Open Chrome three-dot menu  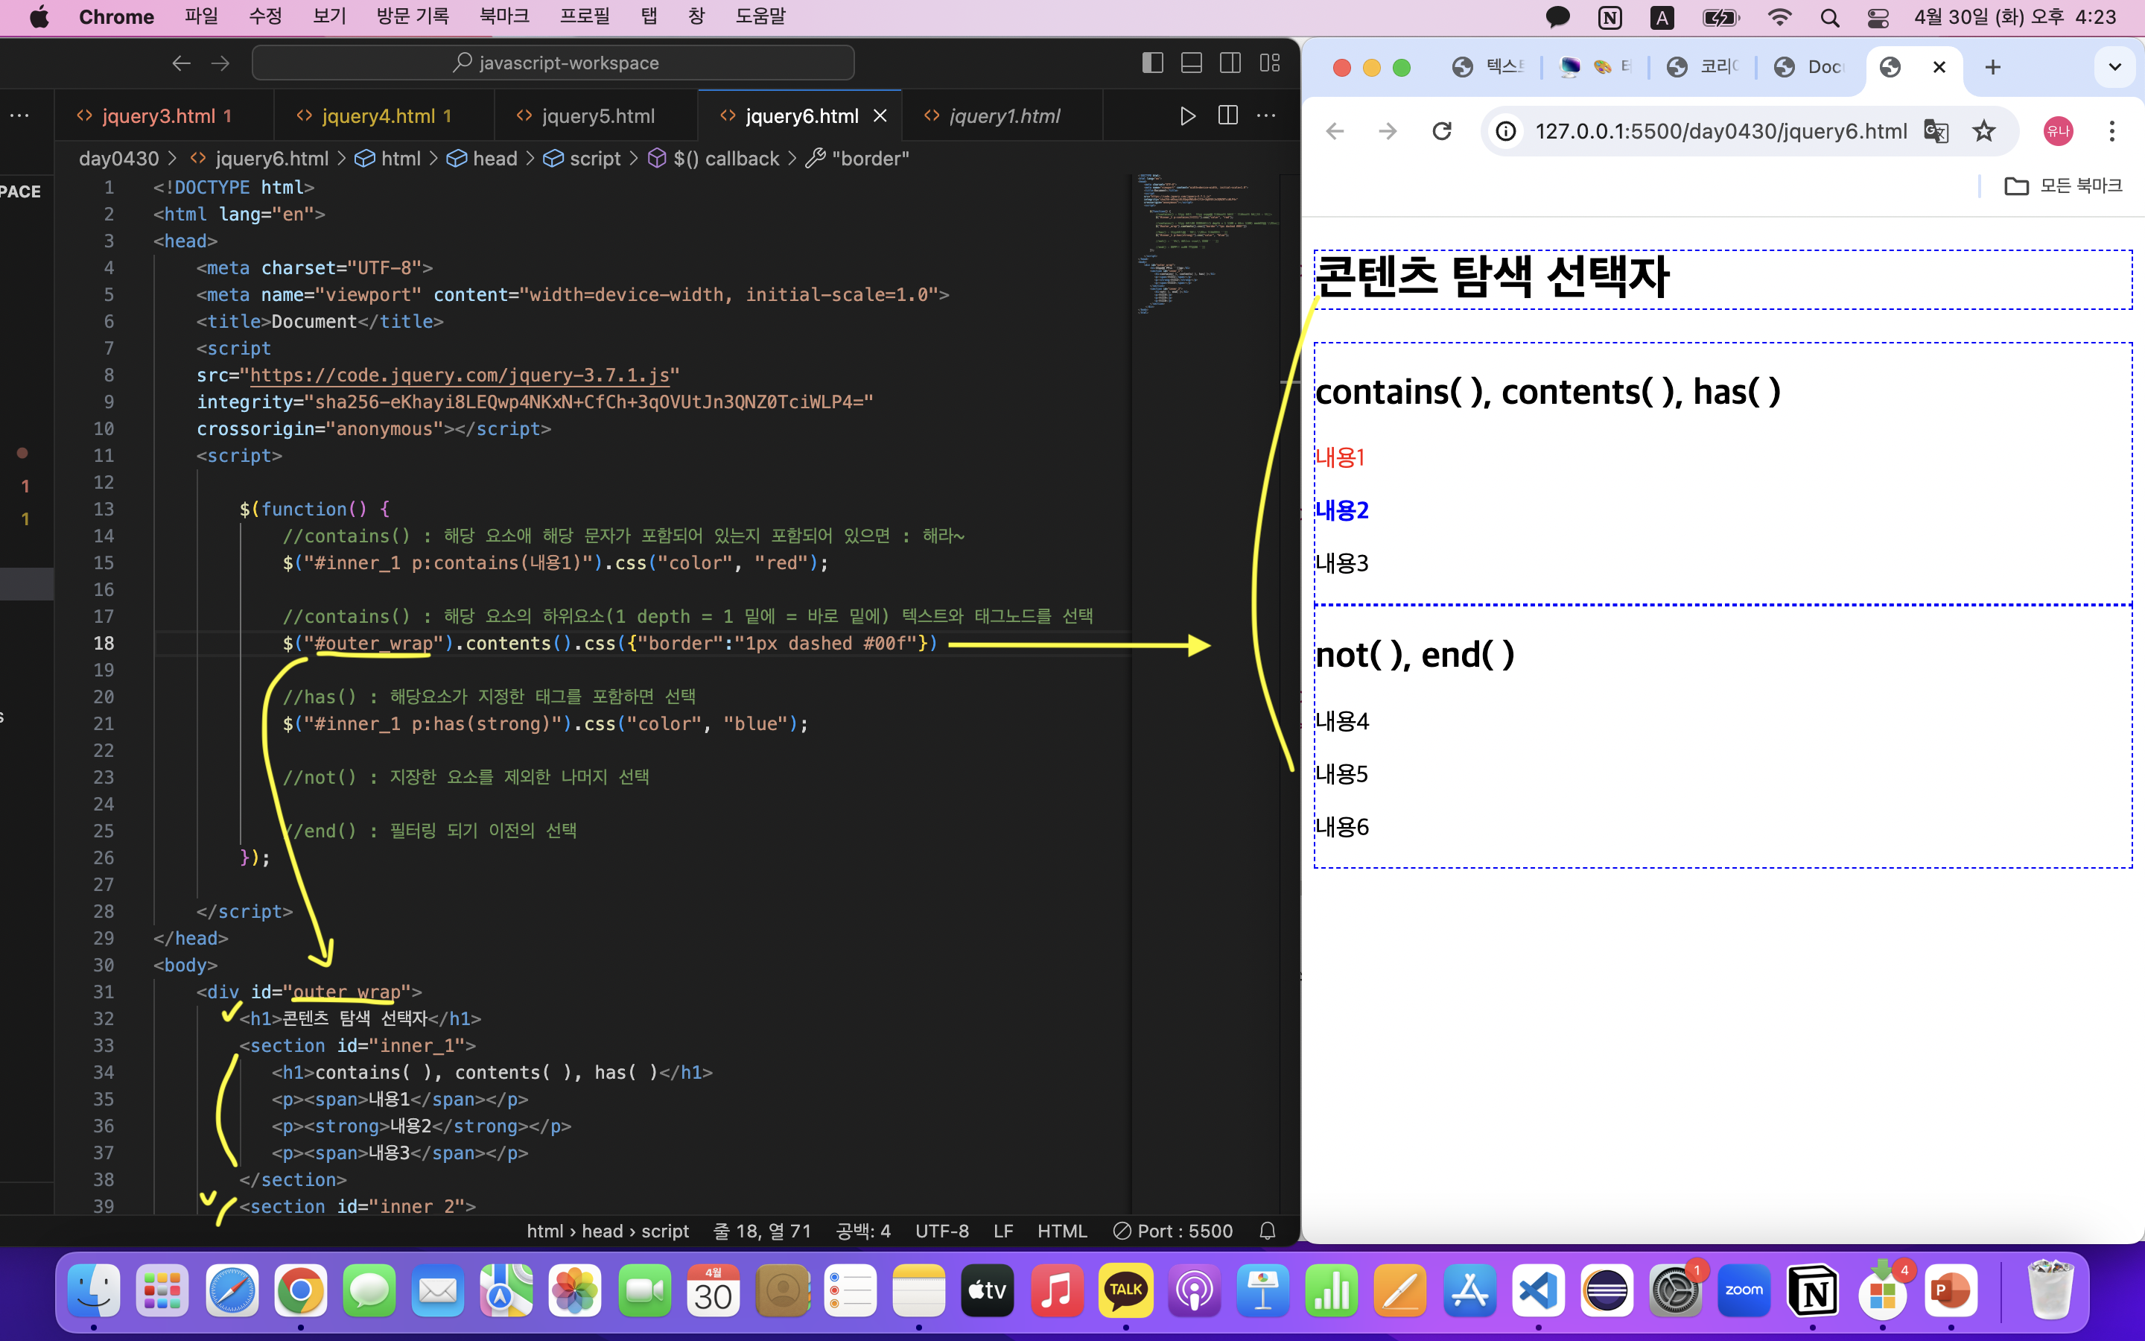click(x=2112, y=131)
